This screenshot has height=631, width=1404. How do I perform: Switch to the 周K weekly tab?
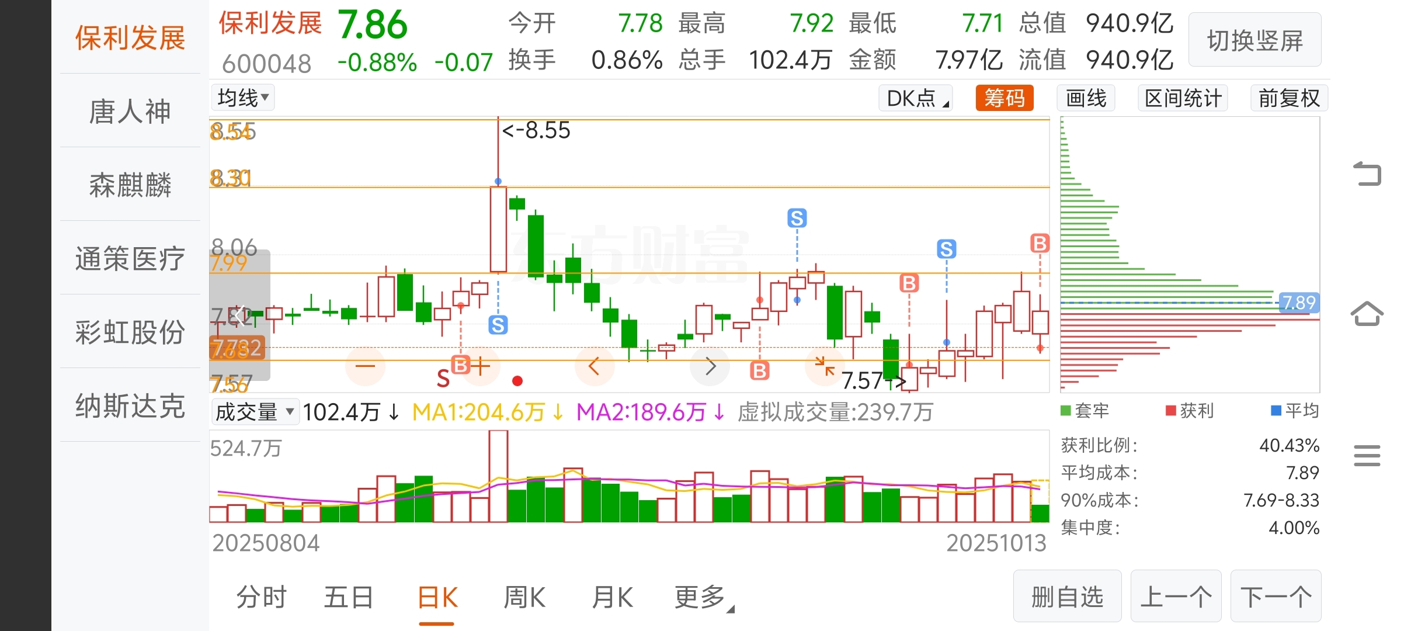click(524, 598)
